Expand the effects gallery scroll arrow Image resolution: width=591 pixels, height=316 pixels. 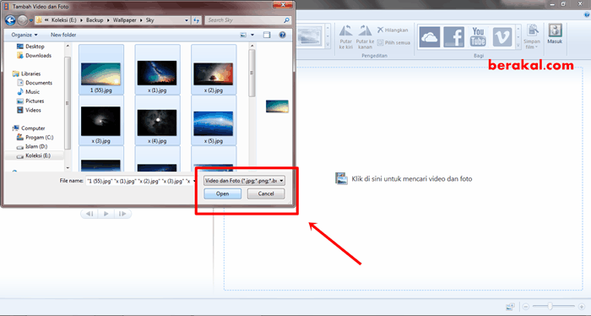328,46
